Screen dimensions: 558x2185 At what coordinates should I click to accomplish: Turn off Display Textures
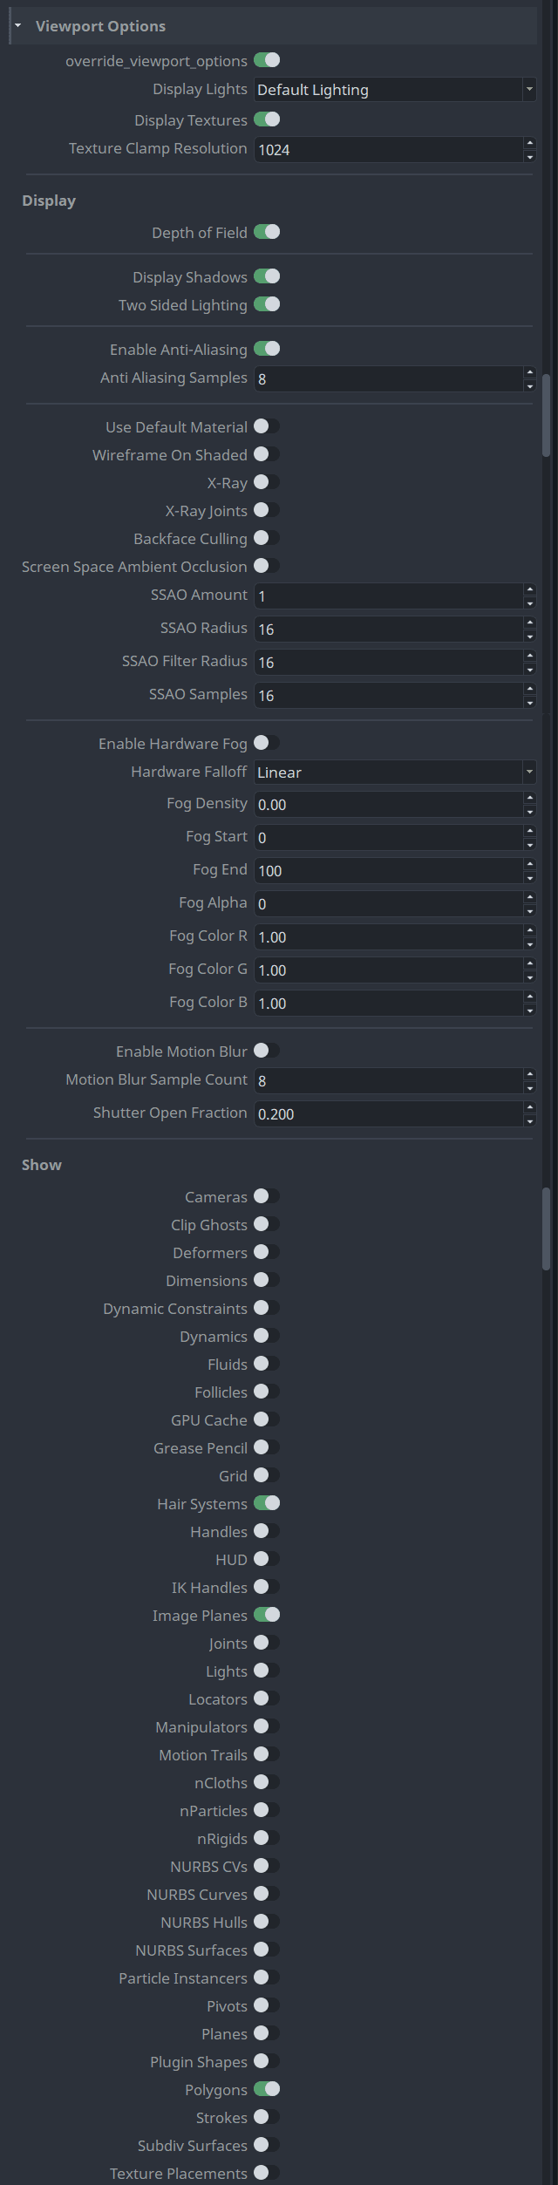pos(267,119)
